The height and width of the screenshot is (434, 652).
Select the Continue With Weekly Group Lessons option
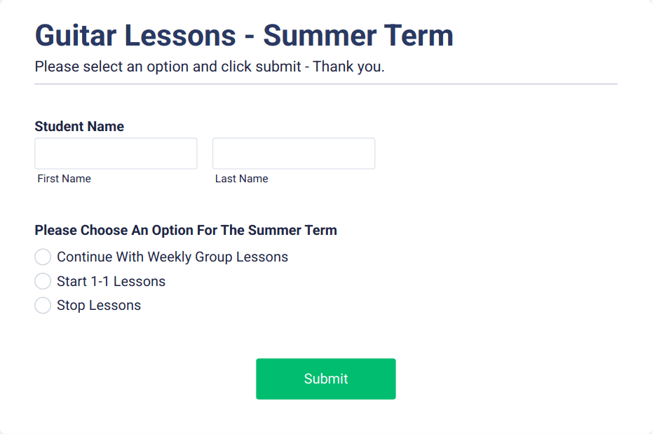[x=43, y=257]
